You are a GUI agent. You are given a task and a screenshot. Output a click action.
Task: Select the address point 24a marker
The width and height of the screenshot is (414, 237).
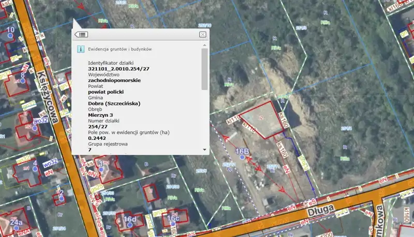point(17,228)
